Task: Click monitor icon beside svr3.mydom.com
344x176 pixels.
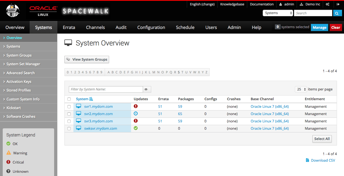Action: (x=79, y=121)
